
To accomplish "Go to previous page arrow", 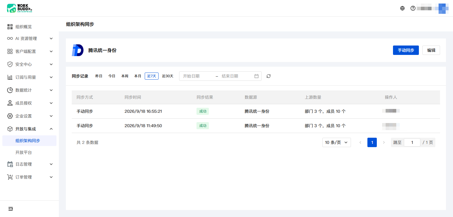I will click(360, 142).
